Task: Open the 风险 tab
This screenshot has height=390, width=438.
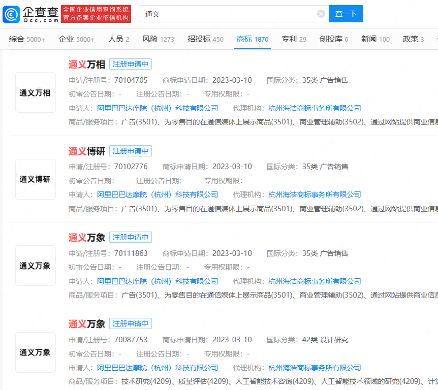Action: [x=158, y=39]
